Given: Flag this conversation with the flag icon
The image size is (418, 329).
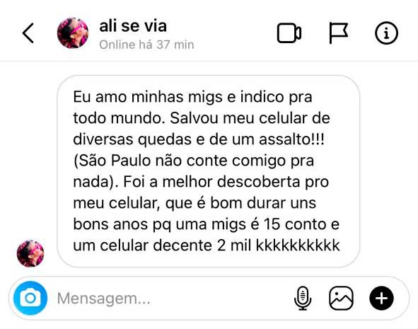Looking at the screenshot, I should coord(338,33).
